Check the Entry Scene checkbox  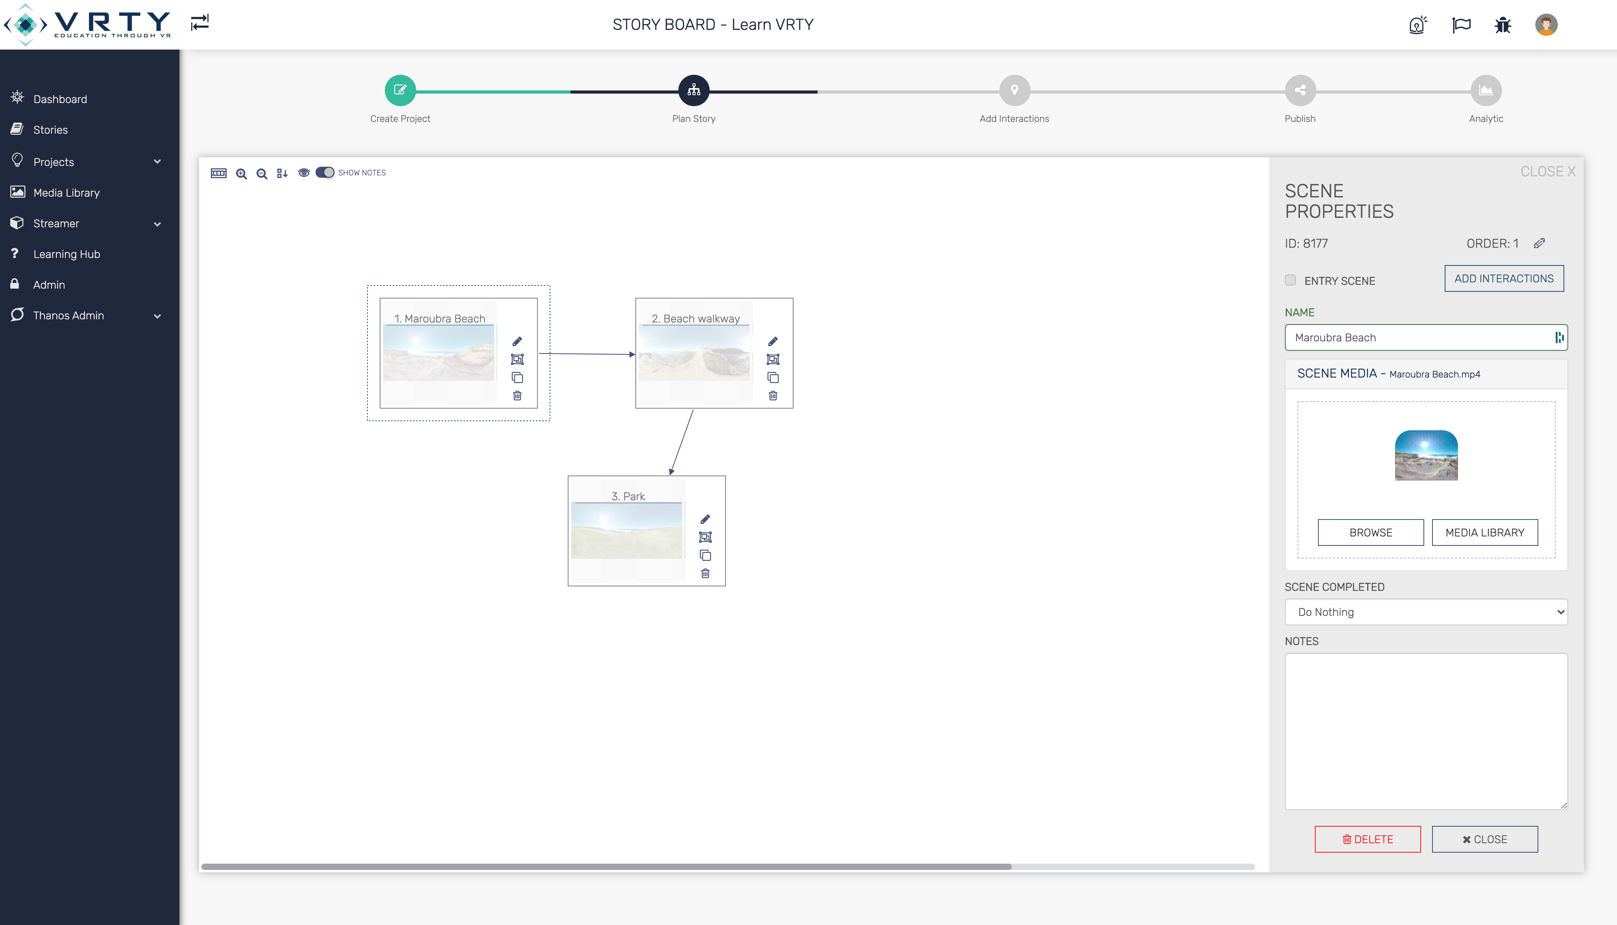[1290, 280]
